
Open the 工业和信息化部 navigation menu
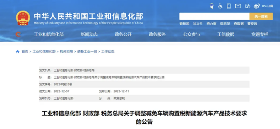tap(49, 34)
